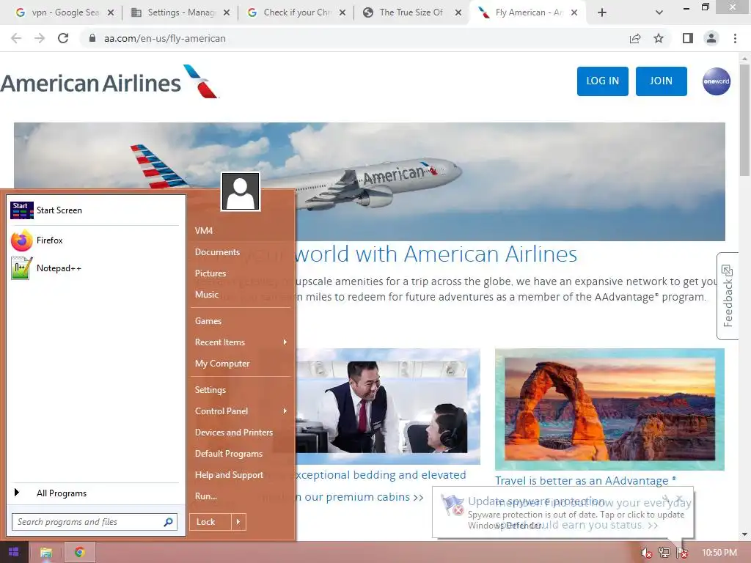Click the user account picture in start menu
Viewport: 751px width, 563px height.
pyautogui.click(x=241, y=191)
